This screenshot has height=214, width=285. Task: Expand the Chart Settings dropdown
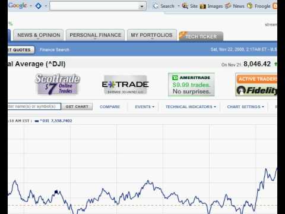click(246, 107)
